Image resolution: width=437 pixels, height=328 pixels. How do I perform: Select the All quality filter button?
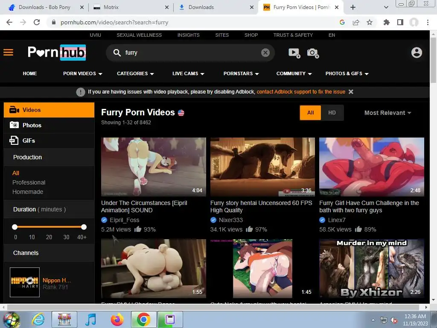pos(311,113)
